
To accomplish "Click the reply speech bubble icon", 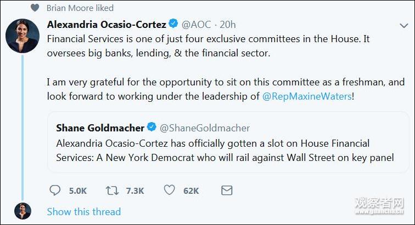I will tap(55, 191).
